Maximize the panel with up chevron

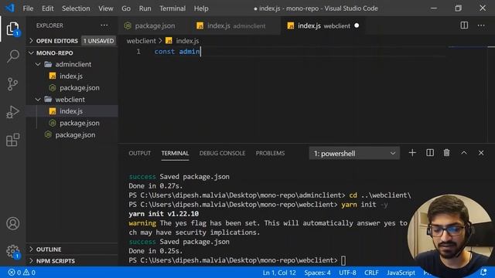coord(464,153)
